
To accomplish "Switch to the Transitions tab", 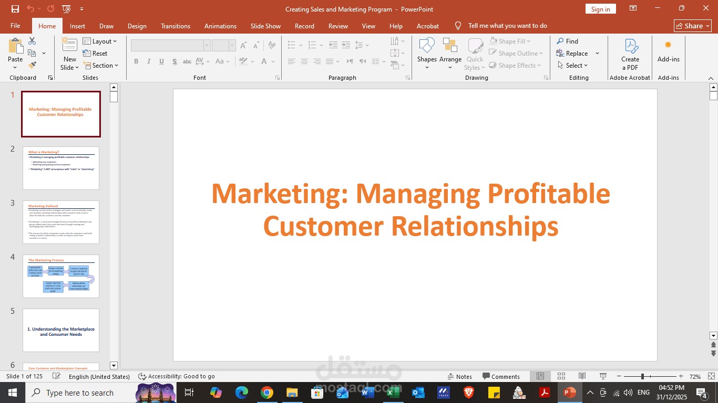I will [176, 26].
